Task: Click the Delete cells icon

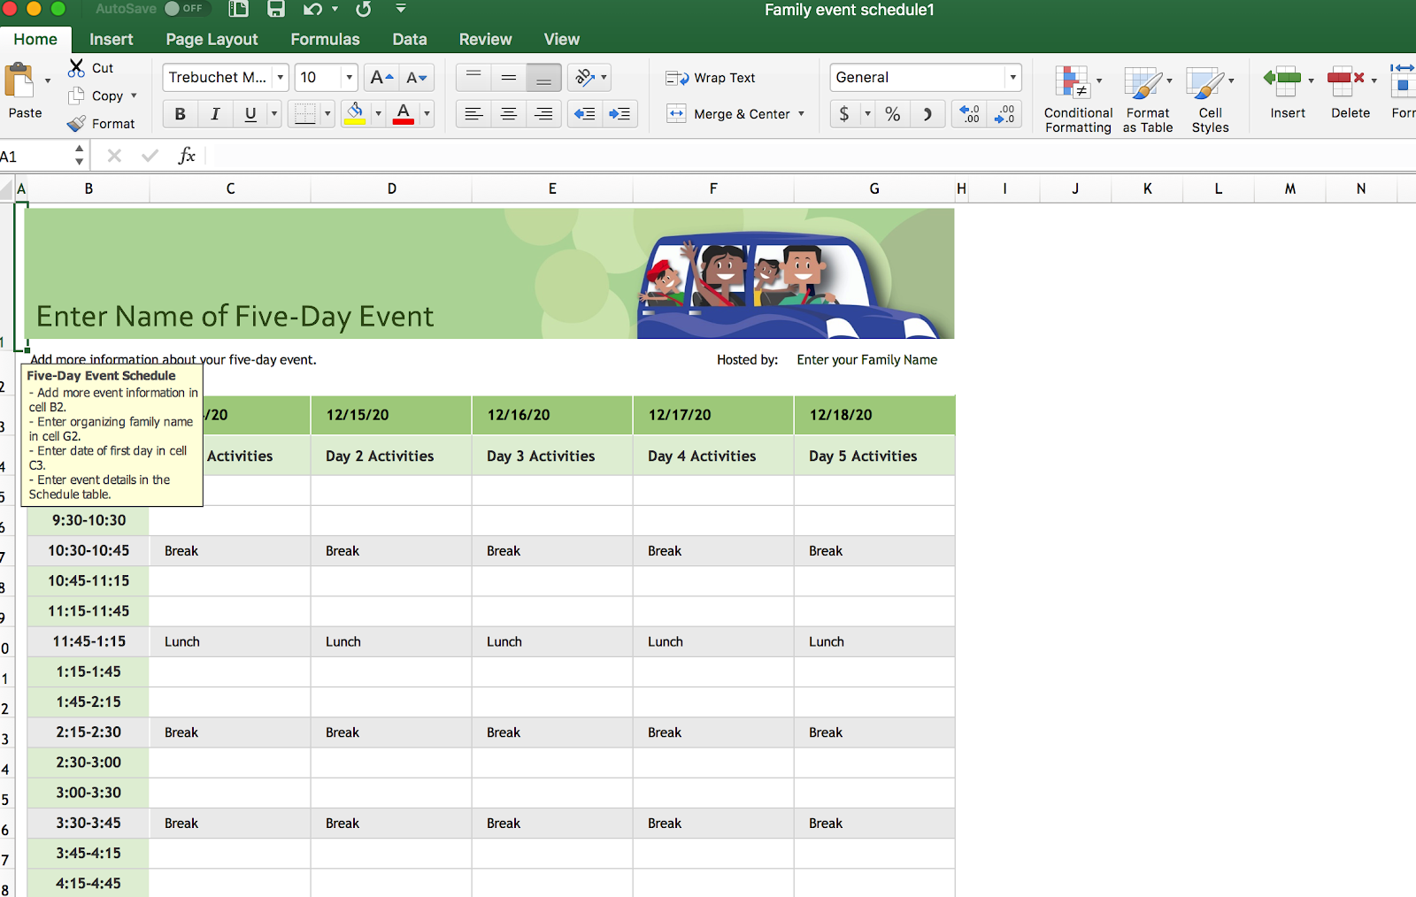Action: (x=1345, y=81)
